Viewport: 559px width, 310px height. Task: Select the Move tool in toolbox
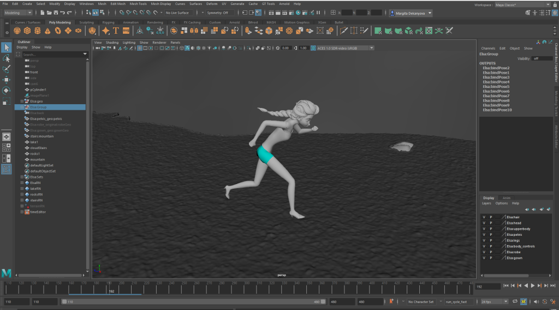coord(7,80)
